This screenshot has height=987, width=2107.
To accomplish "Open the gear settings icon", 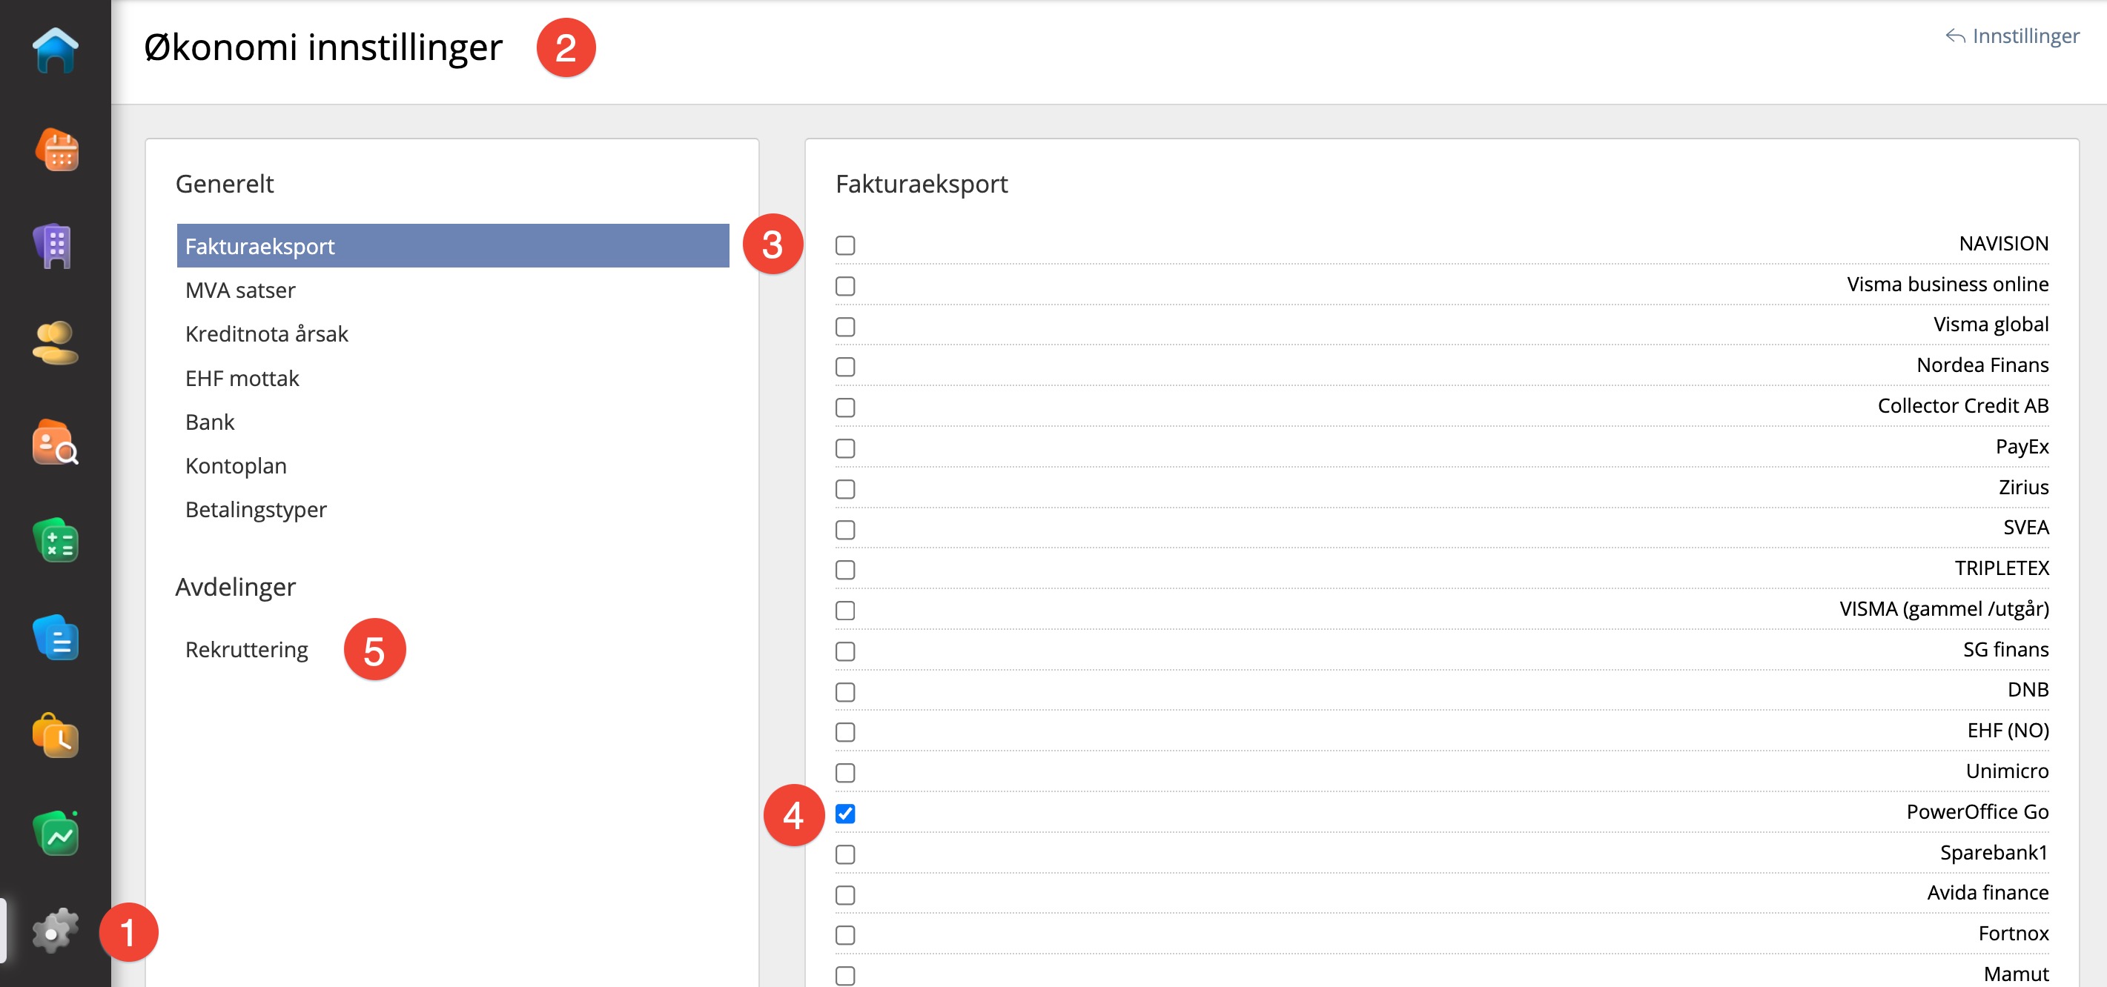I will [x=55, y=931].
